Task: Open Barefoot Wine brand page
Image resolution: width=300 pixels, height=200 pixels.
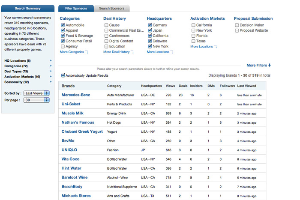Action: (x=75, y=177)
